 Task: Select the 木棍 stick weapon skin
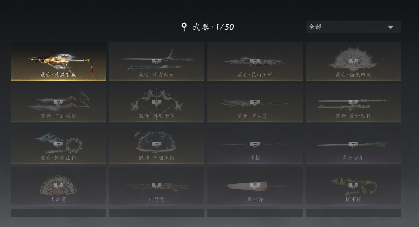tap(255, 145)
